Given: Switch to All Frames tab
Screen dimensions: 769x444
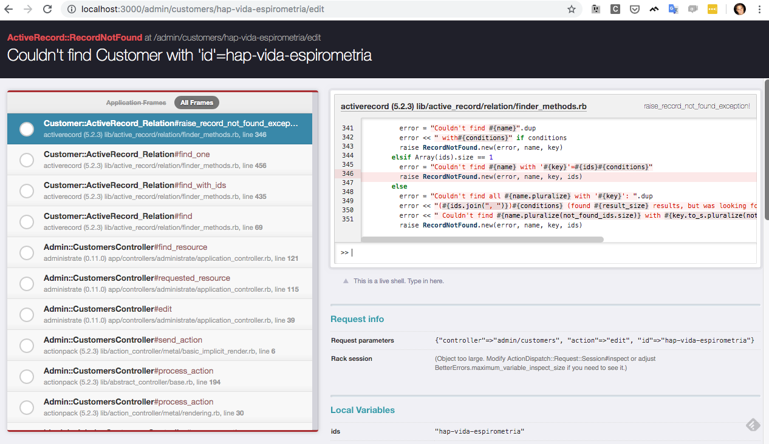Looking at the screenshot, I should click(x=197, y=103).
